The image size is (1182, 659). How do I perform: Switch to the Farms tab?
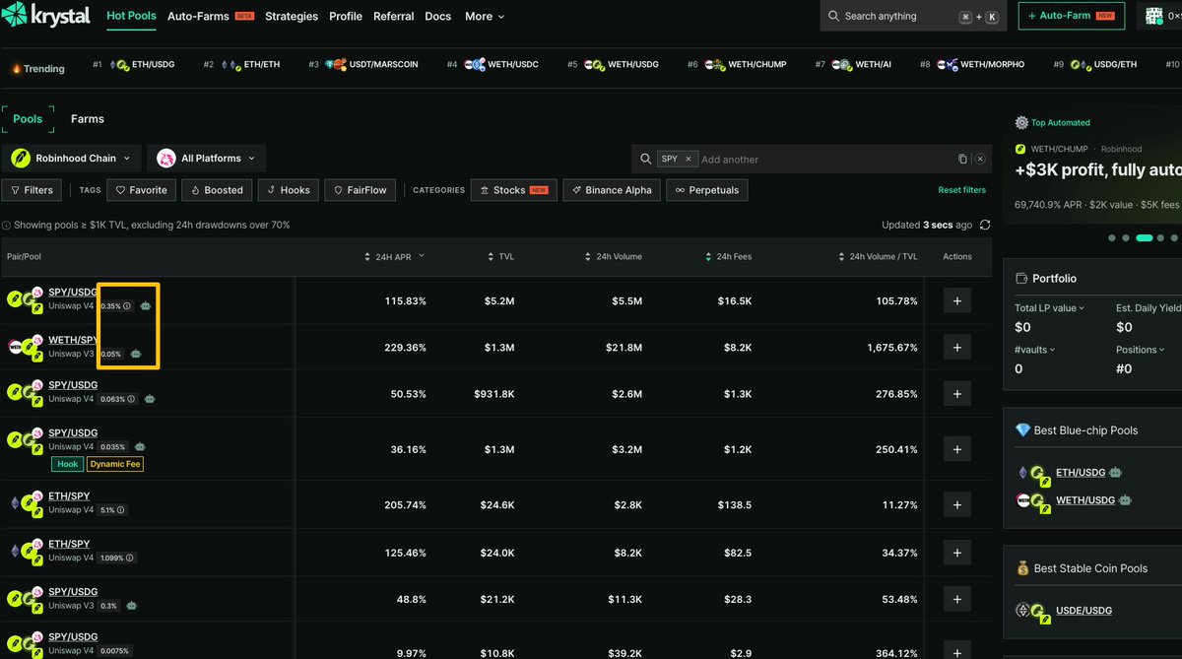click(x=88, y=119)
